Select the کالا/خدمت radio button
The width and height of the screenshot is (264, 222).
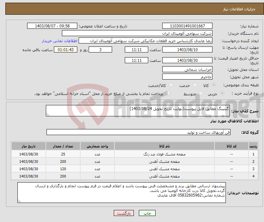(171, 85)
